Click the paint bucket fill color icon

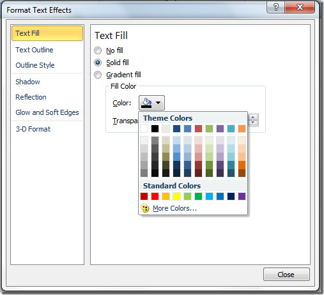pyautogui.click(x=146, y=103)
